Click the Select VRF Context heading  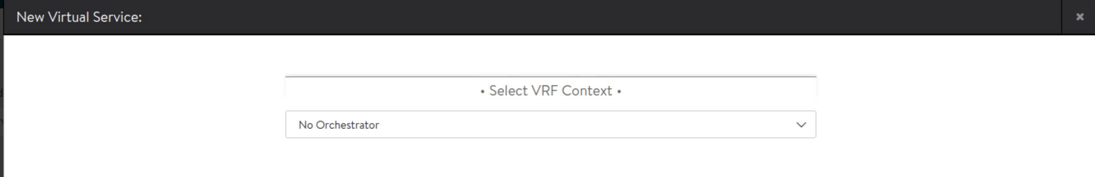(x=551, y=91)
